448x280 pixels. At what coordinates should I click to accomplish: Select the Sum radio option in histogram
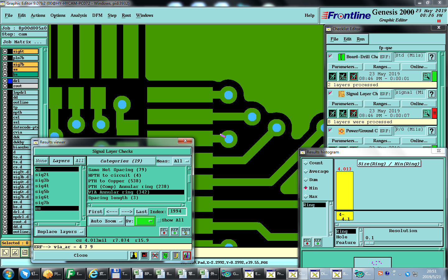coord(306,180)
